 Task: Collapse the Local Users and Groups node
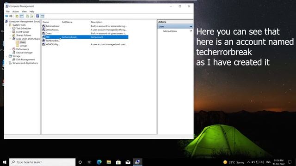coord(10,39)
